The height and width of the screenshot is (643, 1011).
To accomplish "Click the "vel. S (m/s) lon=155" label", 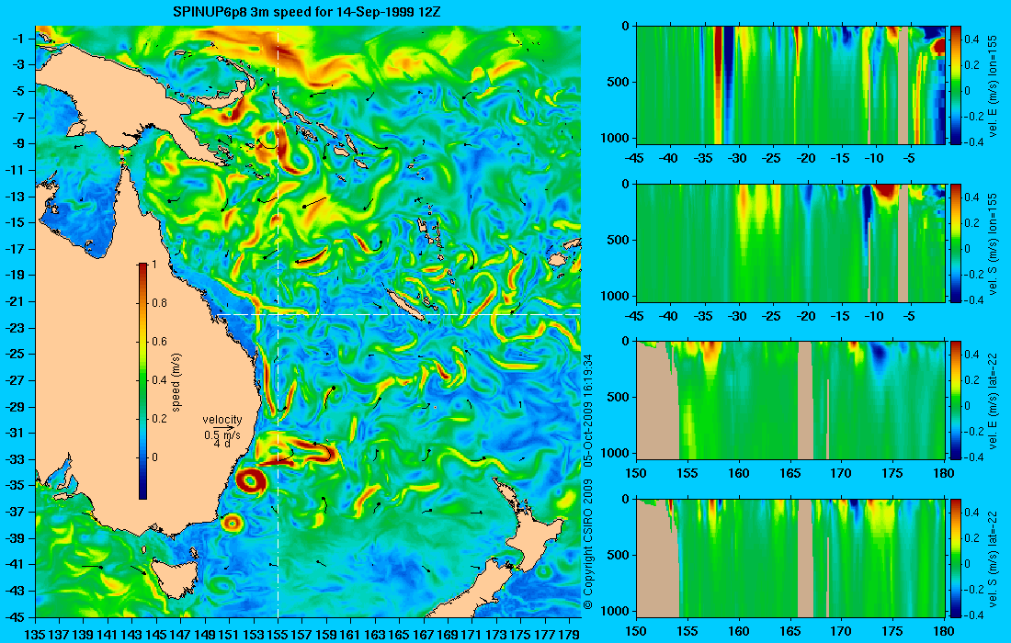I will pos(994,244).
